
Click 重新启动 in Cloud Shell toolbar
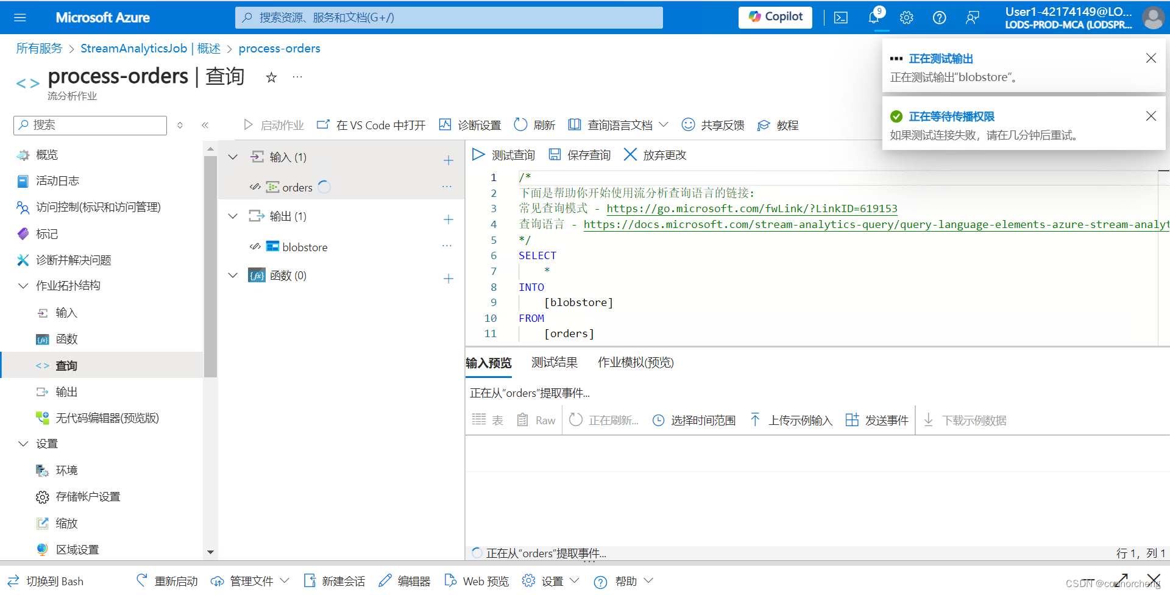(x=167, y=581)
